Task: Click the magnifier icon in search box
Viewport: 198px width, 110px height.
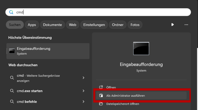Action: click(x=11, y=12)
